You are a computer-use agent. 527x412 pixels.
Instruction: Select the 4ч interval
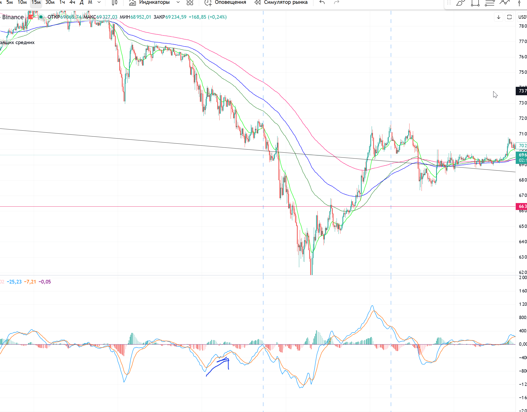[x=72, y=3]
